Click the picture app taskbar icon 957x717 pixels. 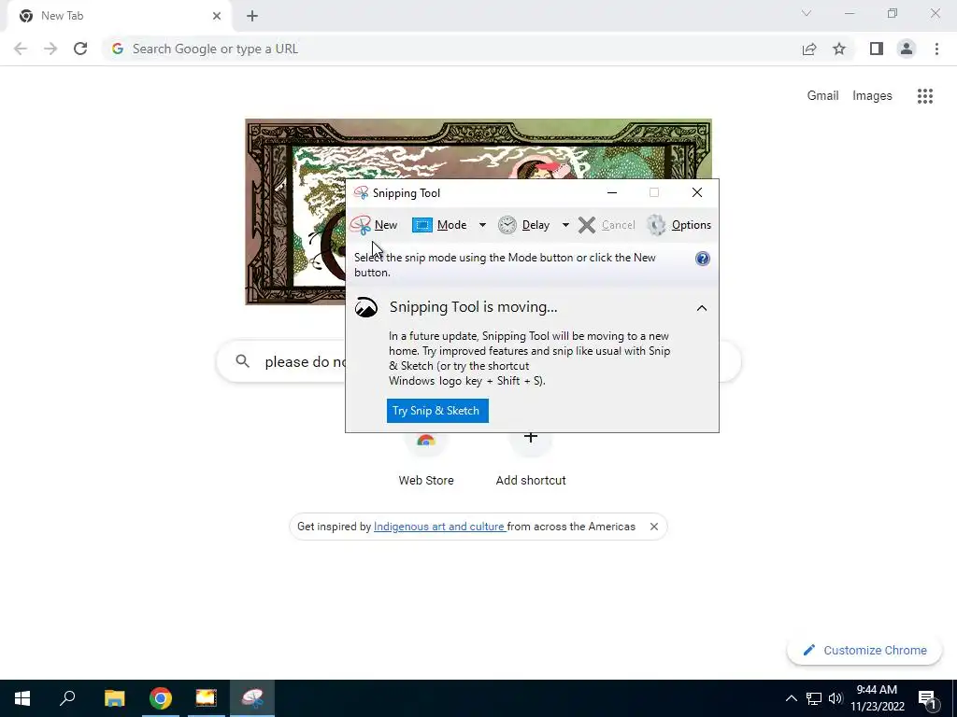point(207,698)
